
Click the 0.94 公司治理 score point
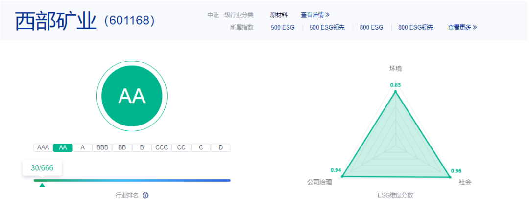[x=342, y=176]
